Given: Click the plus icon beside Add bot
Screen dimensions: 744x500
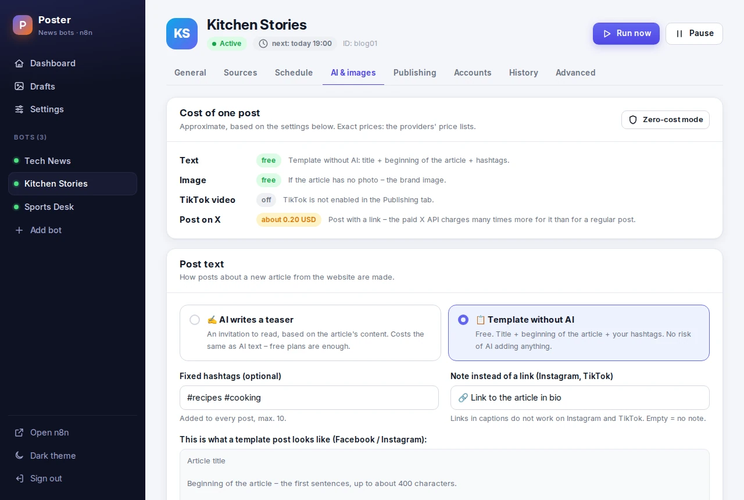Looking at the screenshot, I should 19,230.
